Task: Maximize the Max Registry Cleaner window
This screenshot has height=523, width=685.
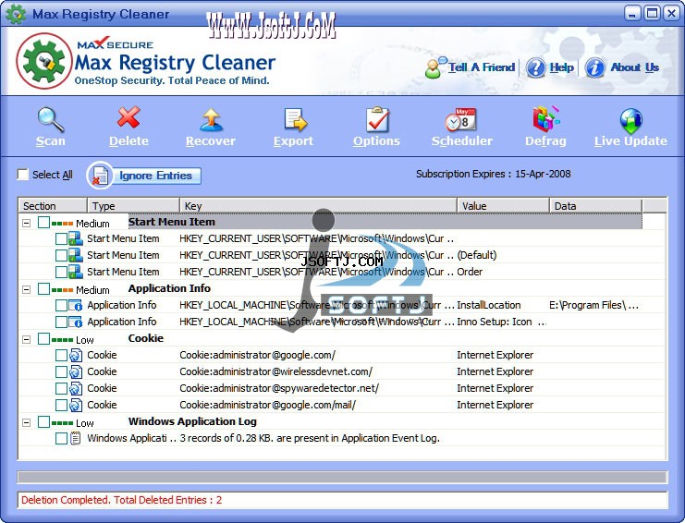Action: tap(653, 14)
